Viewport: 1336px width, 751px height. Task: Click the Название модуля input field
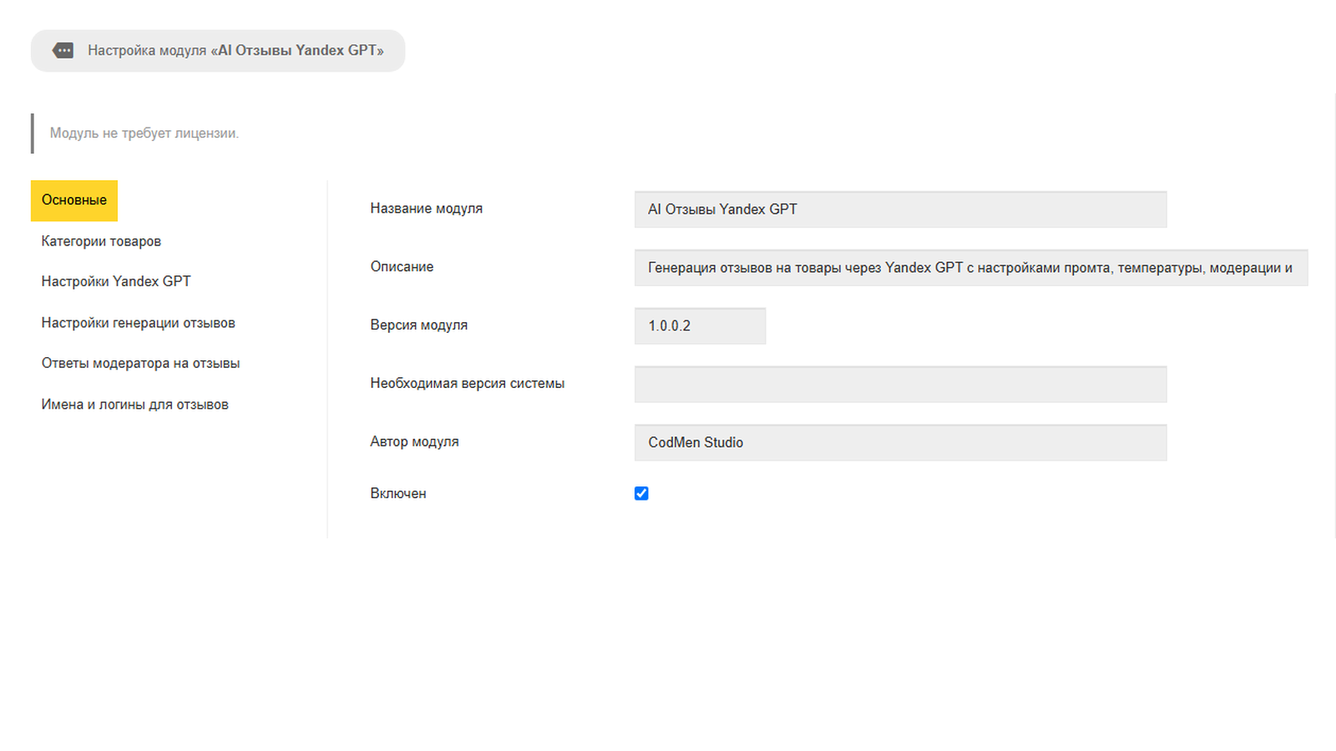coord(900,209)
